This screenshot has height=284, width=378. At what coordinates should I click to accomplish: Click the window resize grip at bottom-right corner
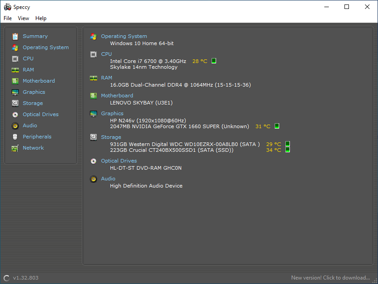pos(374,280)
